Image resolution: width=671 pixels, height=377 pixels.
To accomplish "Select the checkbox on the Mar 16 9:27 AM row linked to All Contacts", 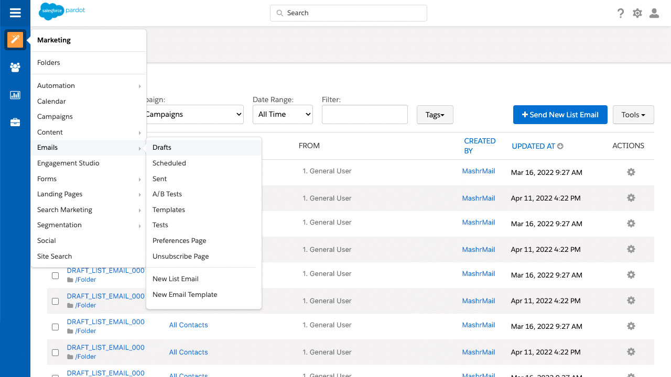I will pos(55,327).
